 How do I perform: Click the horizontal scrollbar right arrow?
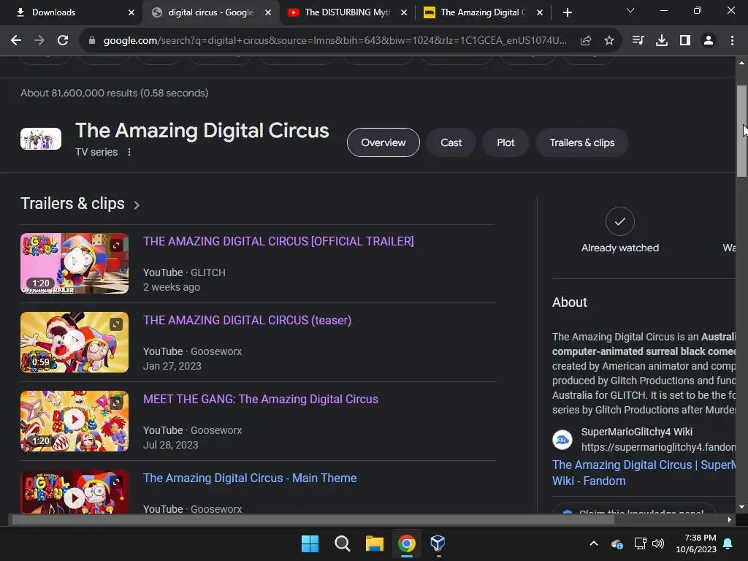coord(730,520)
